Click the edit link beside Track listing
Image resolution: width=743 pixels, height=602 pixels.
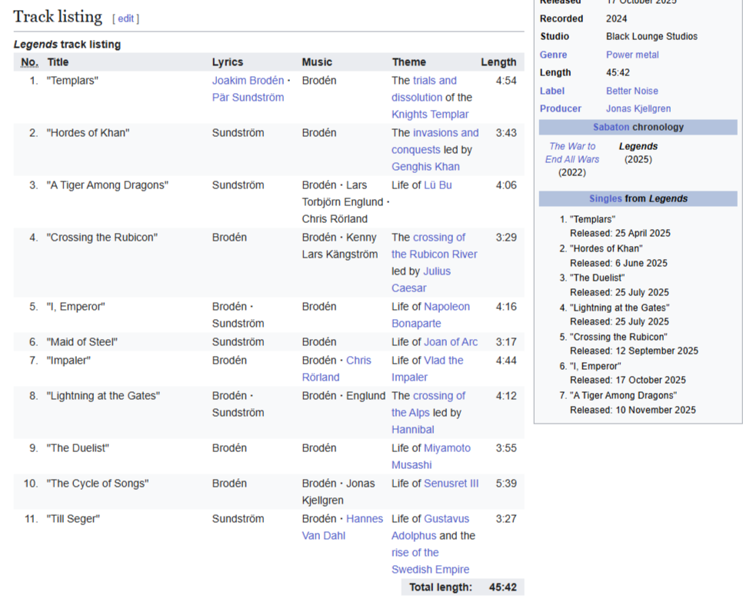pos(125,18)
